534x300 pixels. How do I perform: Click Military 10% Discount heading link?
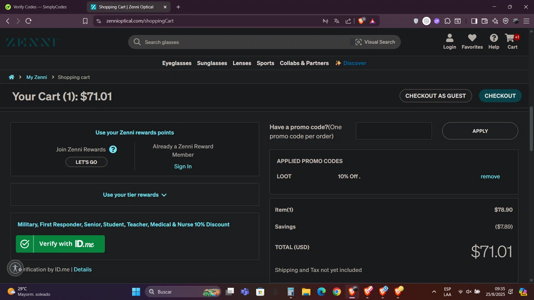pyautogui.click(x=124, y=224)
